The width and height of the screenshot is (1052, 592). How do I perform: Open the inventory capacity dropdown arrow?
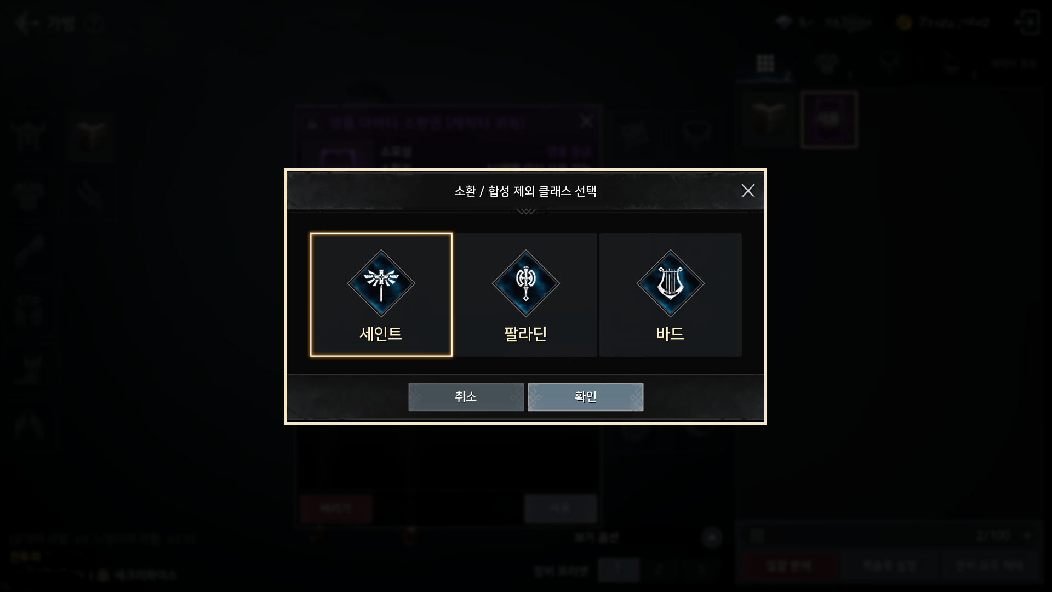[1027, 536]
